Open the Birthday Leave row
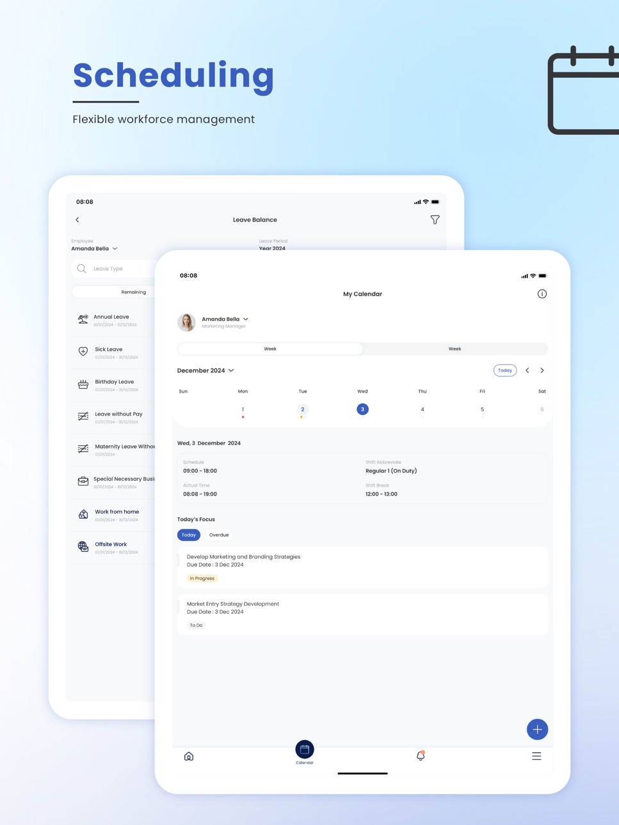This screenshot has width=619, height=825. (x=113, y=385)
